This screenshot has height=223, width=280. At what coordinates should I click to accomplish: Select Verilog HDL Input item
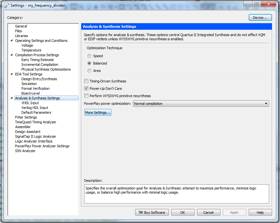35,108
